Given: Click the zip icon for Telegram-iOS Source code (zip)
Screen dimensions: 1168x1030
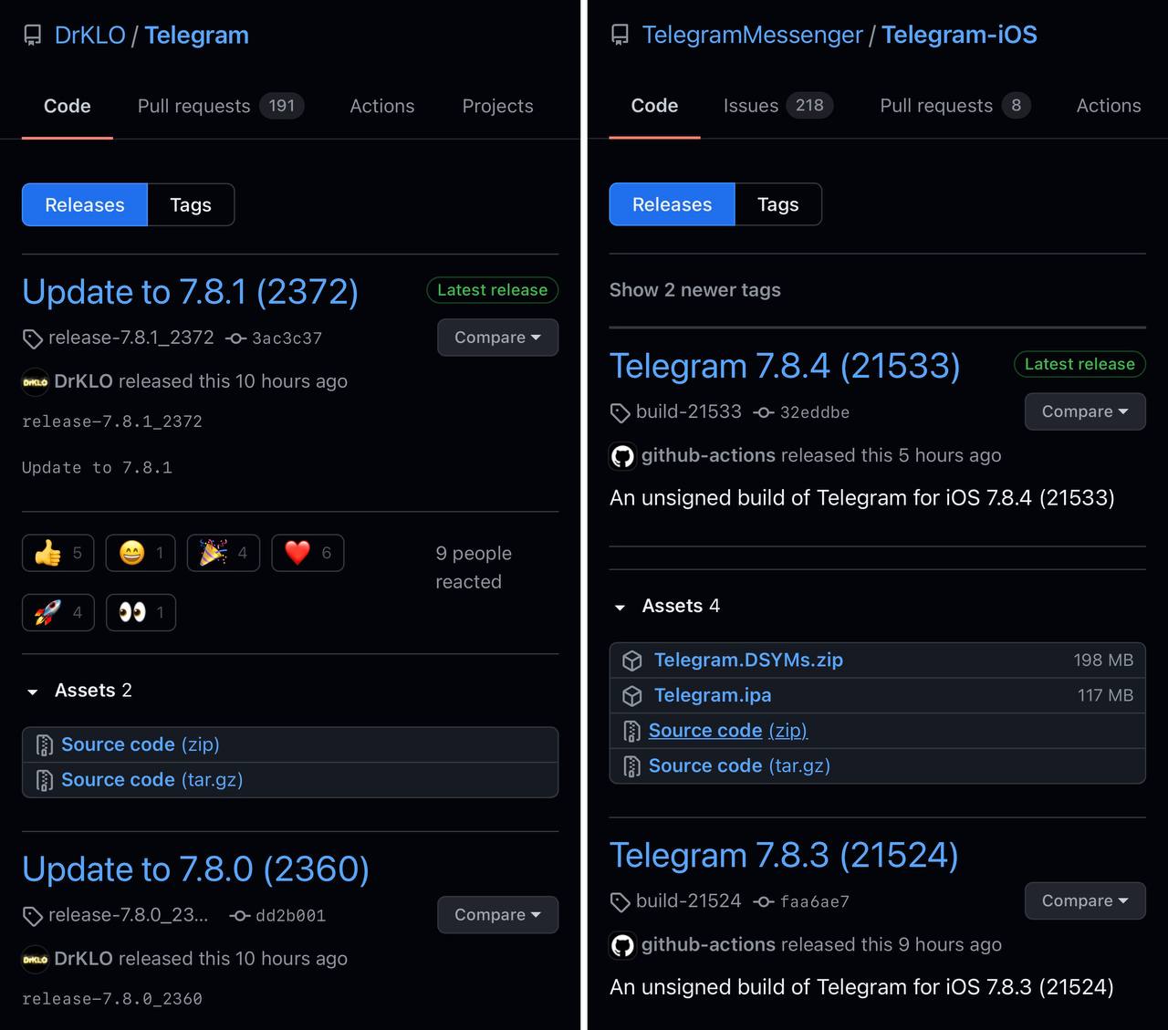Looking at the screenshot, I should (631, 731).
